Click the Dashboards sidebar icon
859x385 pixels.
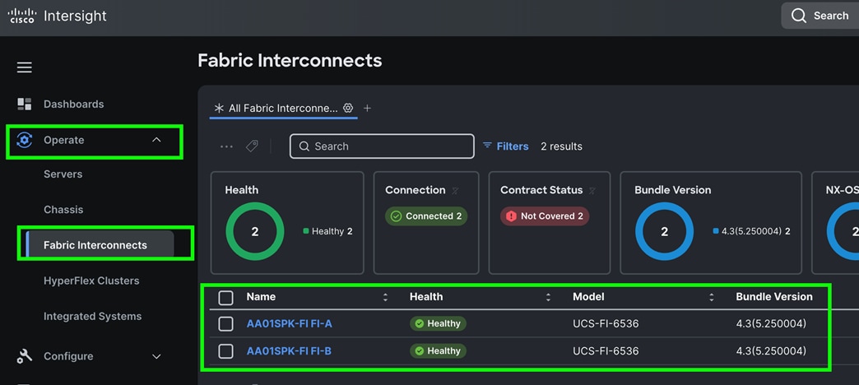(24, 104)
